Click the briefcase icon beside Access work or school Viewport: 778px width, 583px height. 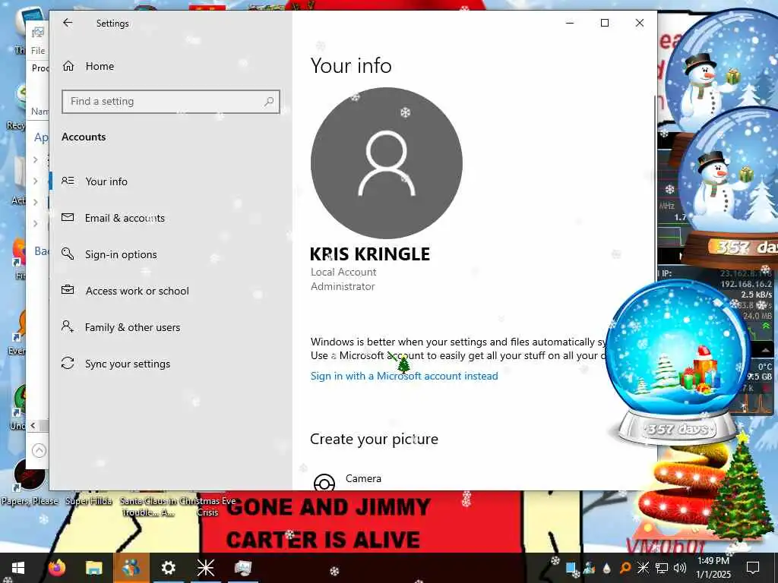[68, 289]
